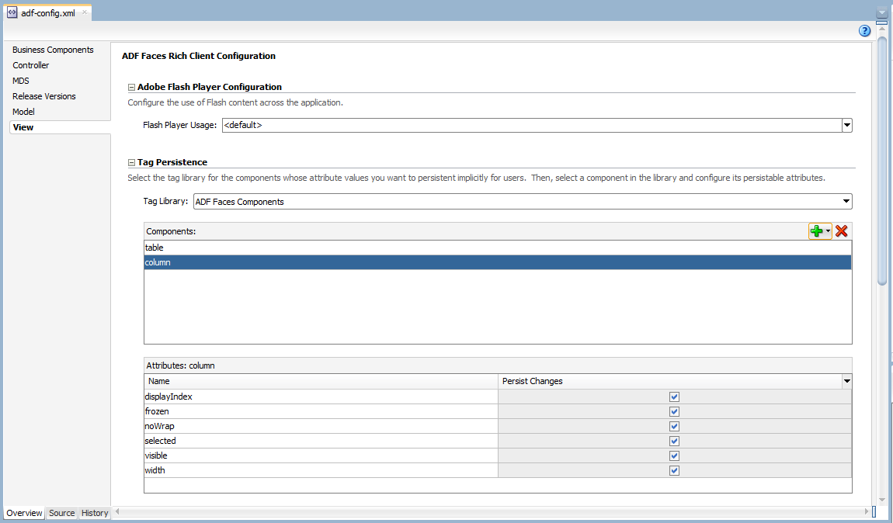Open the Model category
The width and height of the screenshot is (893, 523).
pos(23,112)
